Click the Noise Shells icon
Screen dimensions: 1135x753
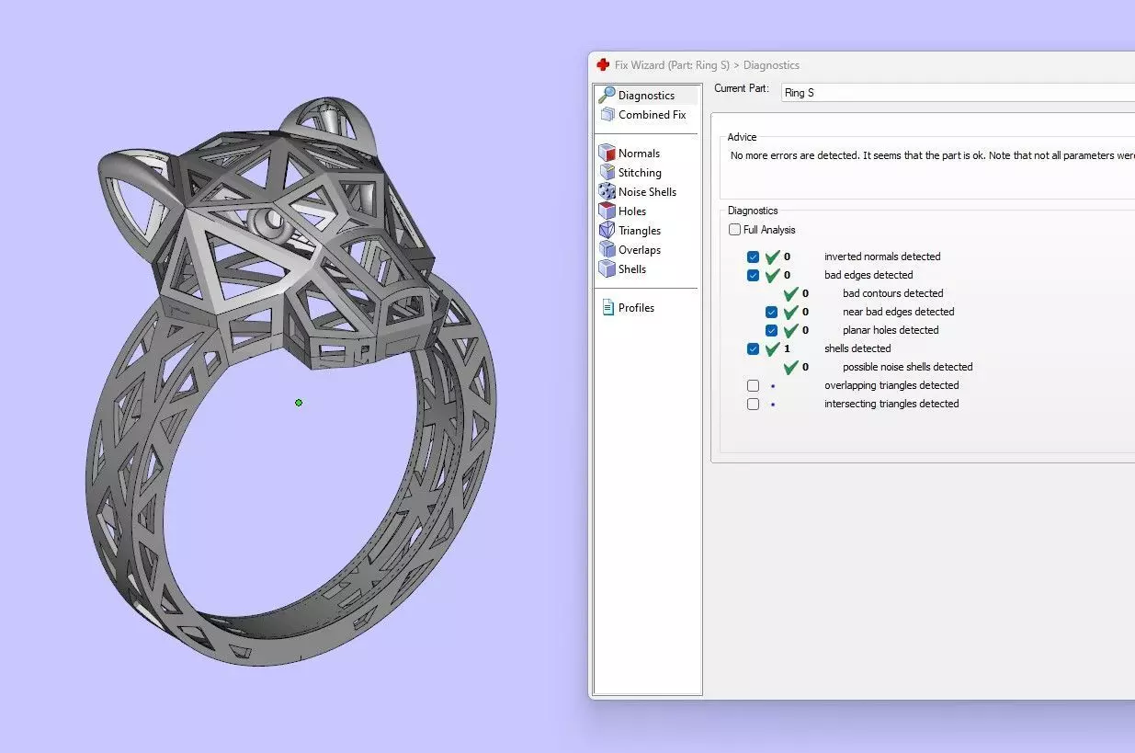[x=607, y=191]
